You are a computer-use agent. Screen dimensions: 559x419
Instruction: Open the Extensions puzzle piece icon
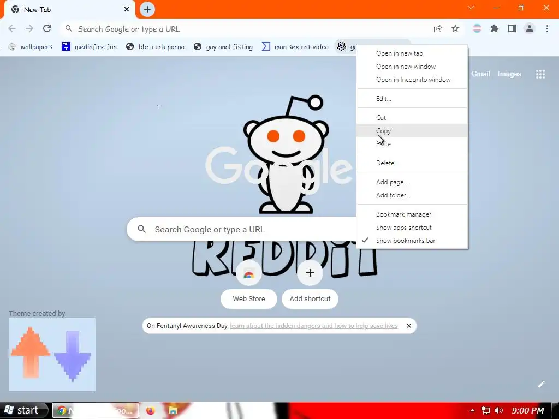click(x=495, y=28)
